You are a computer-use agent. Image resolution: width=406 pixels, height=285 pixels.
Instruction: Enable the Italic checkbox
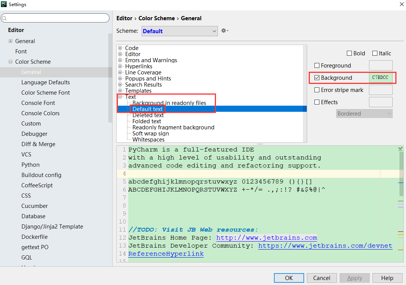click(375, 53)
